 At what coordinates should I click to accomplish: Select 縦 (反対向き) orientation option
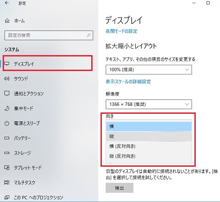pos(149,156)
